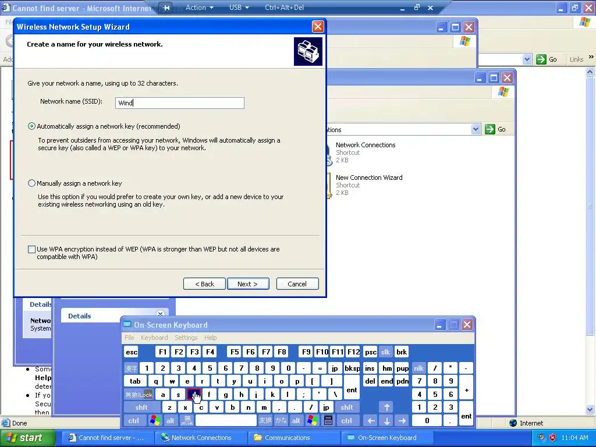Click the F5 key on On-Screen Keyboard
This screenshot has height=447, width=596.
[x=235, y=352]
